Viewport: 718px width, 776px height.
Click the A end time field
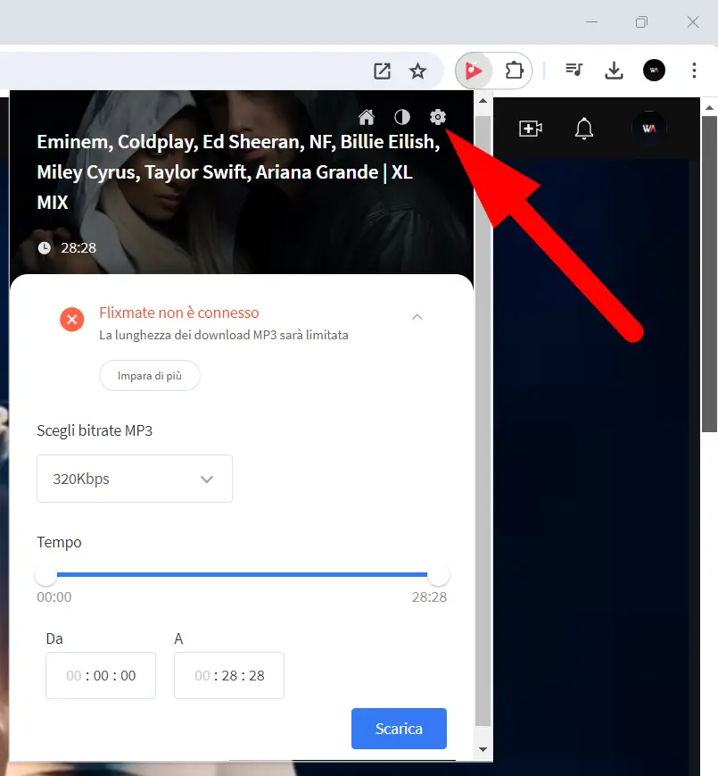click(x=229, y=675)
